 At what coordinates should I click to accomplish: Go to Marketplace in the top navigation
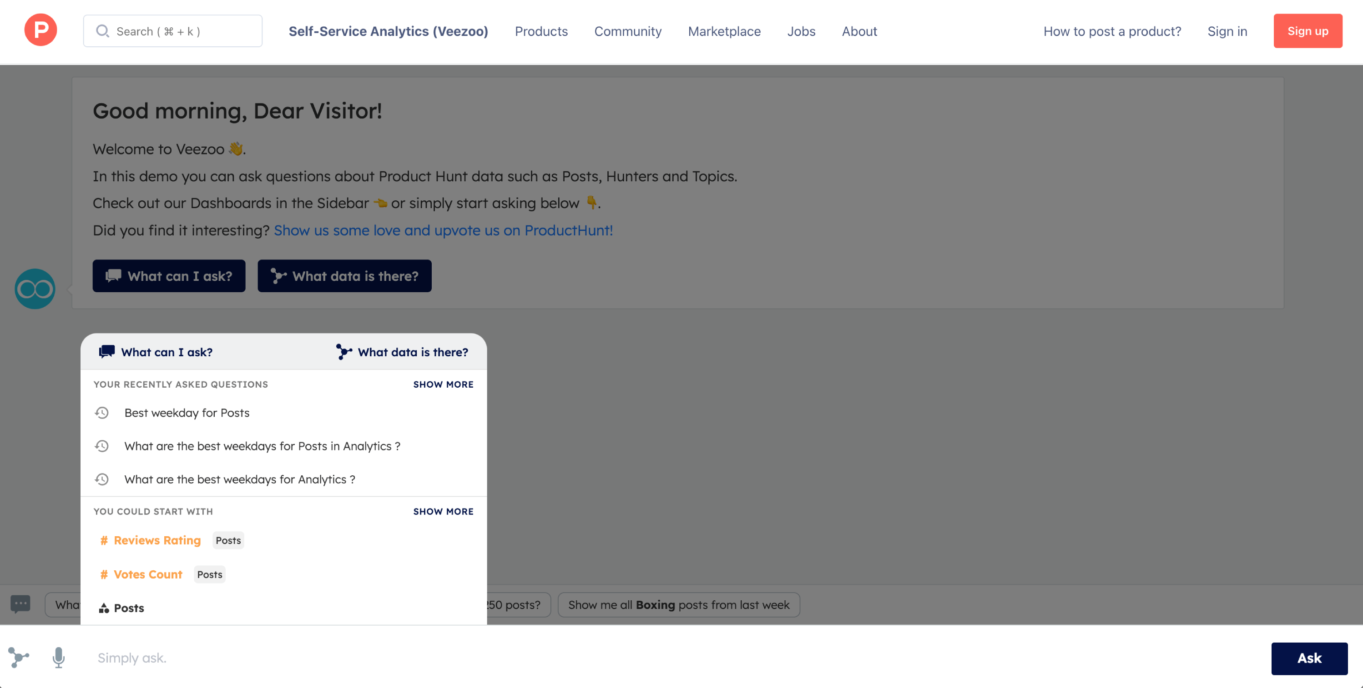[x=724, y=31]
